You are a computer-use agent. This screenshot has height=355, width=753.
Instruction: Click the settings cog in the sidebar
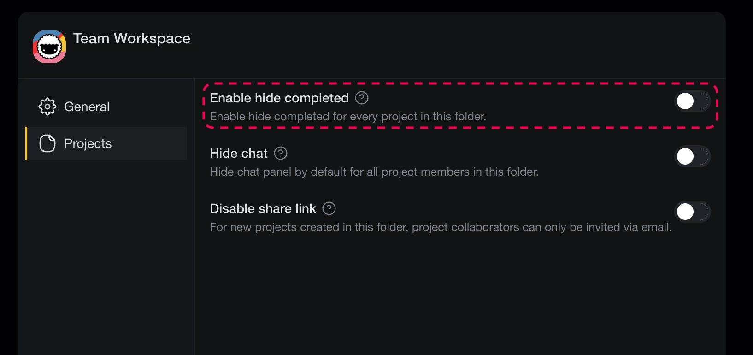point(47,106)
